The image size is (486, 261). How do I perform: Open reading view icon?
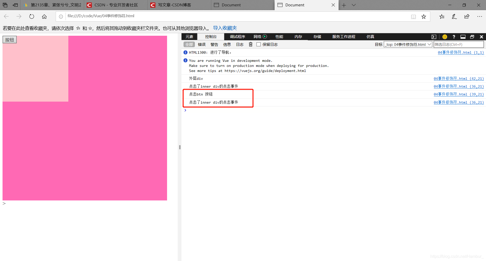(413, 17)
